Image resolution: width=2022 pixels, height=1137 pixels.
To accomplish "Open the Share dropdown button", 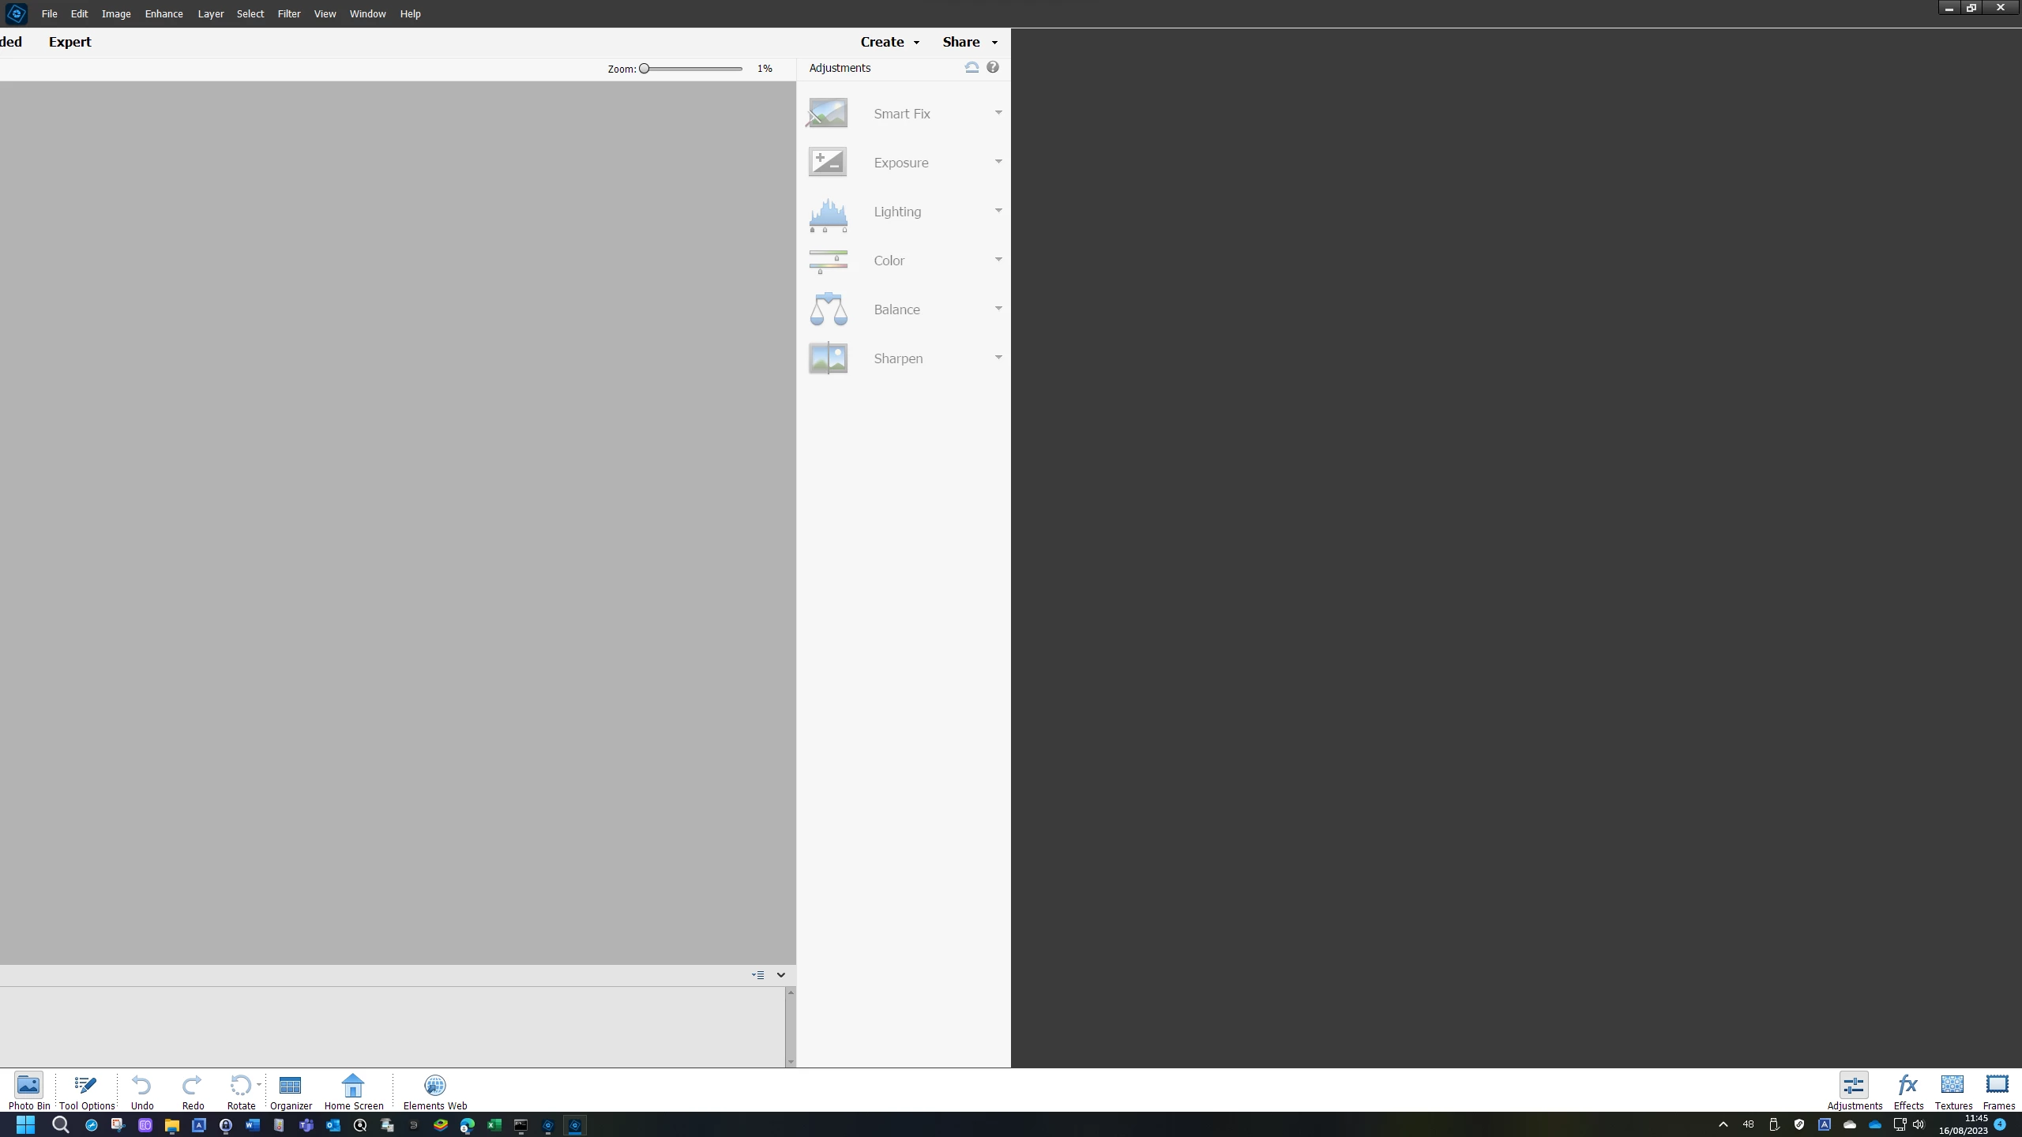I will point(969,42).
